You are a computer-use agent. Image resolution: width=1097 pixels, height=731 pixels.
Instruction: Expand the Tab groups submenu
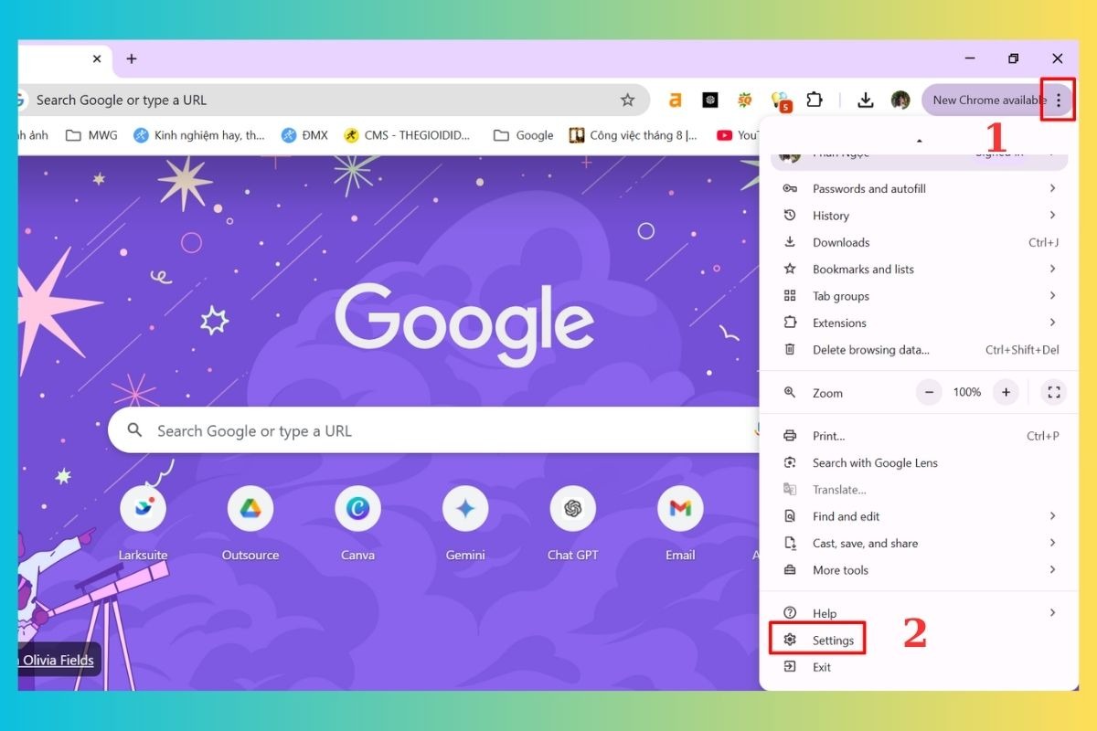pos(919,296)
